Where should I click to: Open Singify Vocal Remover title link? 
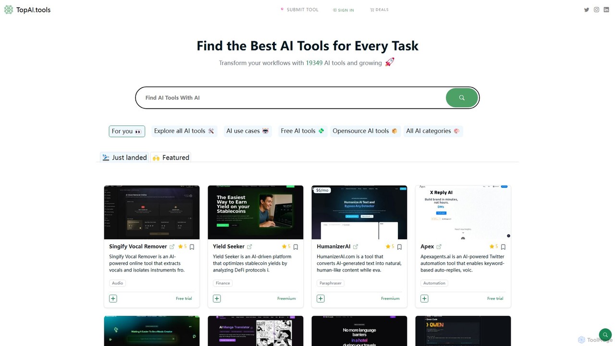click(x=138, y=247)
